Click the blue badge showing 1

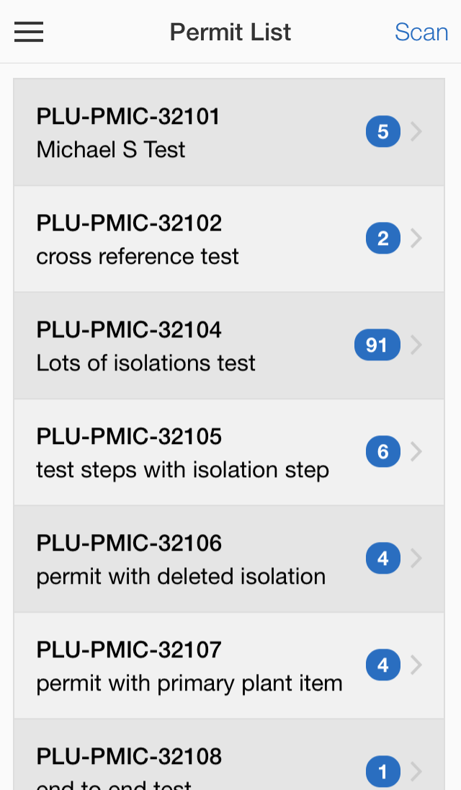pyautogui.click(x=383, y=771)
